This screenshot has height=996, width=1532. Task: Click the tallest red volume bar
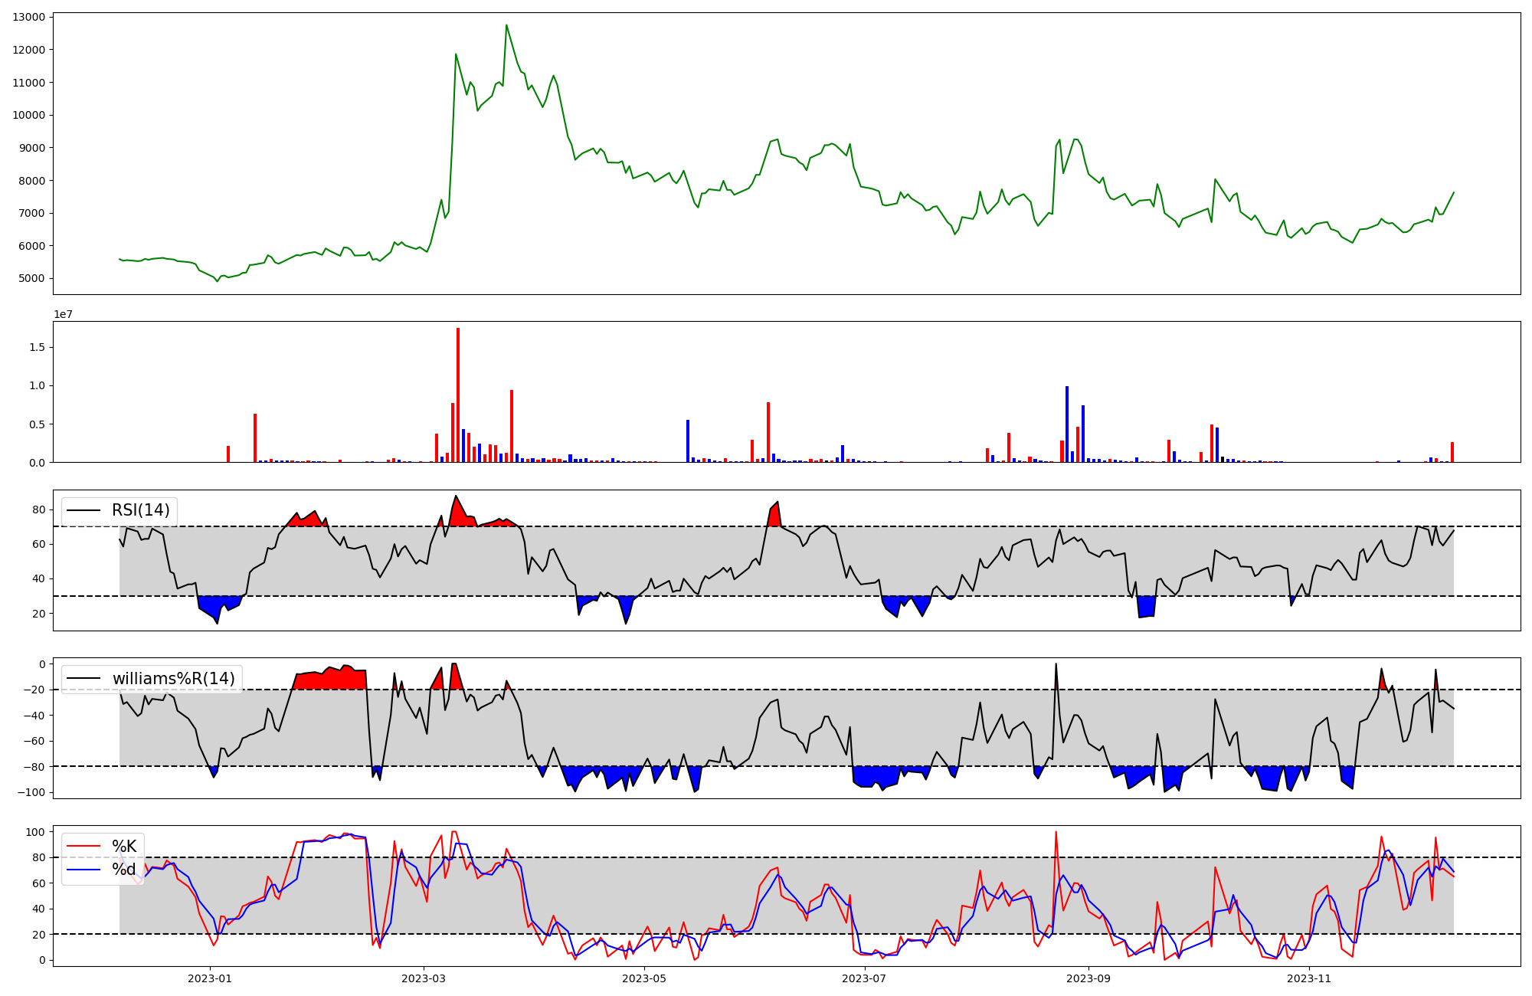pyautogui.click(x=458, y=395)
